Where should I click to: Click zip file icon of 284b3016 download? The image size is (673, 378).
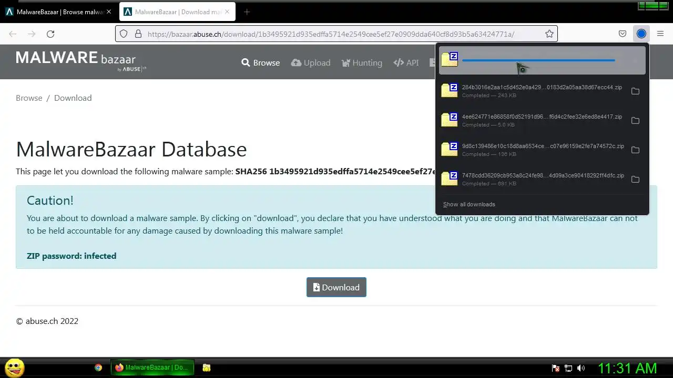(450, 90)
